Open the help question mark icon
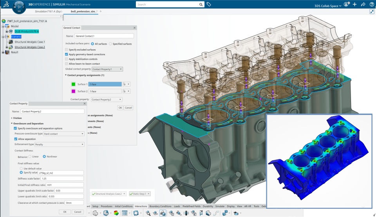Viewport: 376px width, 217px height. point(372,4)
